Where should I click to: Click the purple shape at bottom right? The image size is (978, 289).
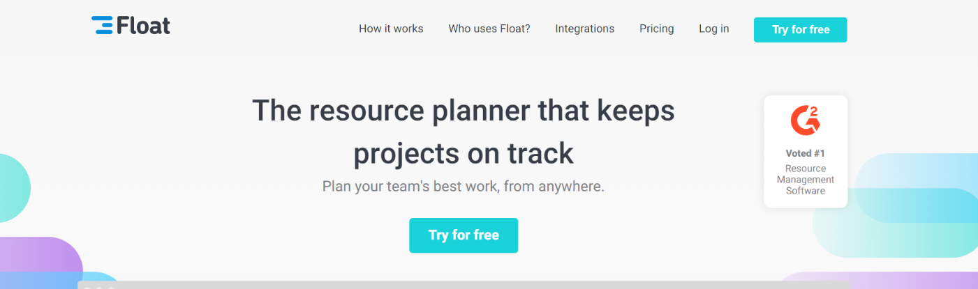[880, 280]
